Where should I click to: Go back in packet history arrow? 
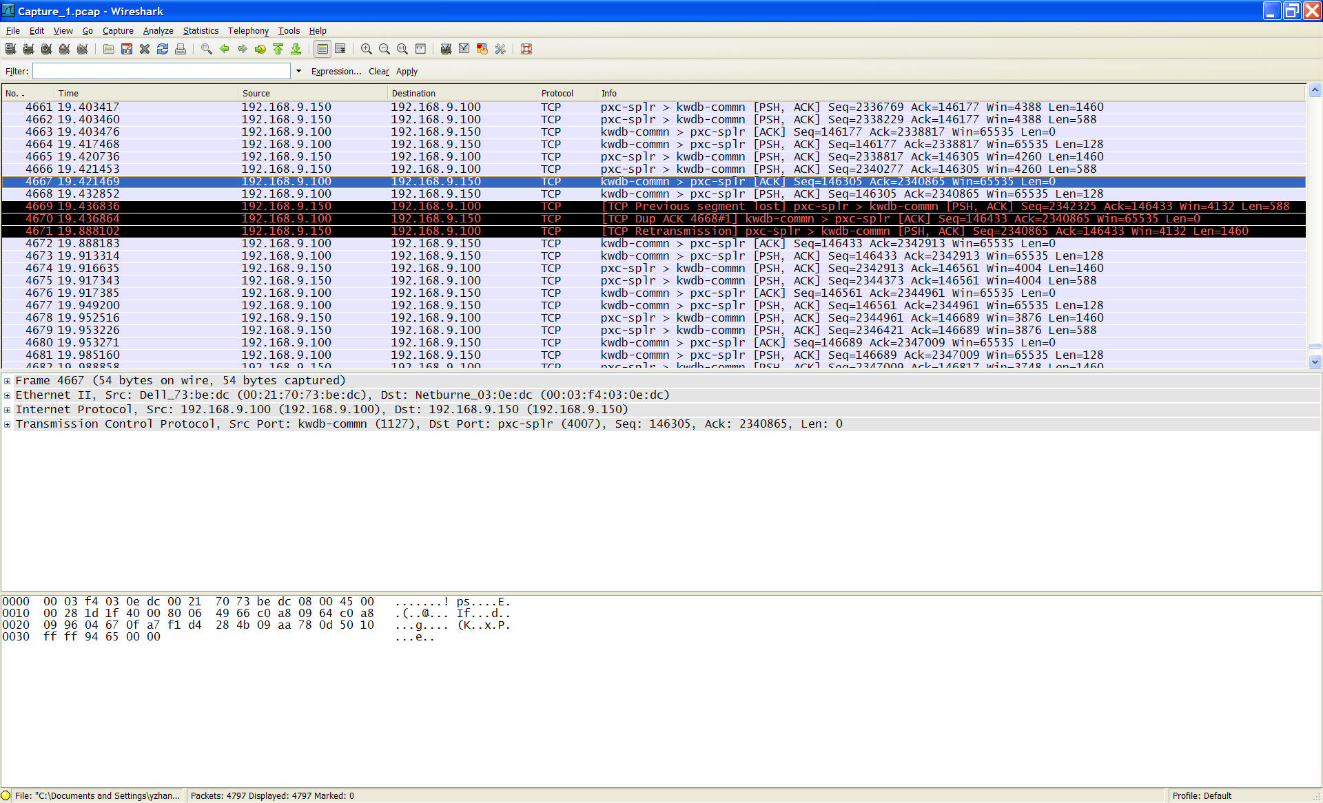[225, 49]
